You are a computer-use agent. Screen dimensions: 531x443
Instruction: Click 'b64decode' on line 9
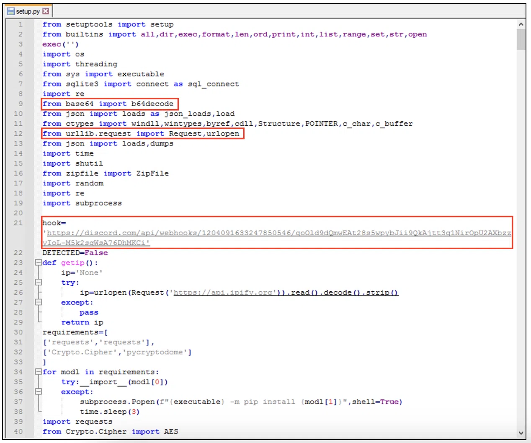pos(152,104)
